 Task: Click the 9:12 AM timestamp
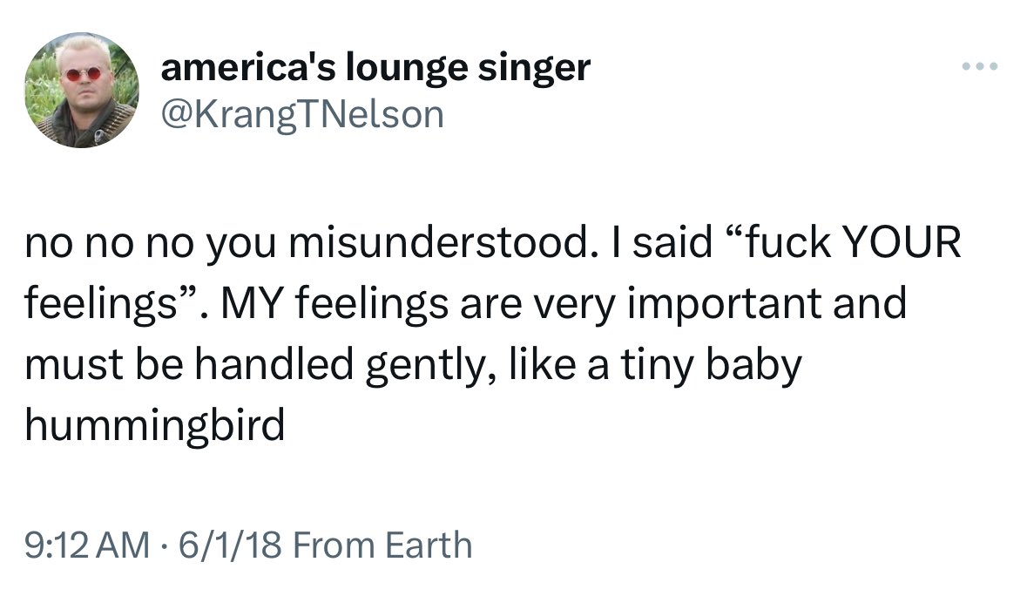pos(84,545)
